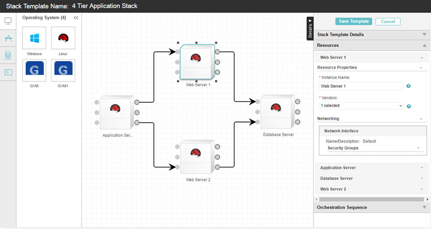This screenshot has height=245, width=431.
Task: Select the Windows operating system tile
Action: [x=34, y=38]
